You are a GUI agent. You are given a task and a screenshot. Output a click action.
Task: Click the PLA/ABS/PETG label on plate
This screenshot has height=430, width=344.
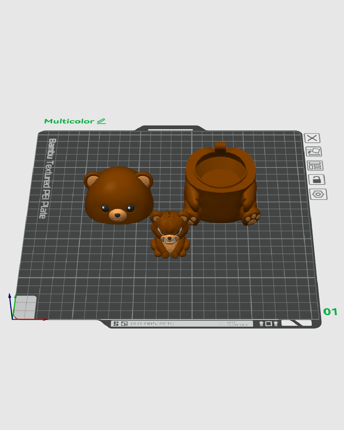[152, 324]
